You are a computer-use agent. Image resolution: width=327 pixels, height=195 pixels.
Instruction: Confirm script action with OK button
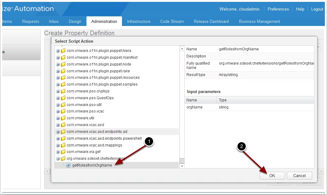pyautogui.click(x=272, y=176)
